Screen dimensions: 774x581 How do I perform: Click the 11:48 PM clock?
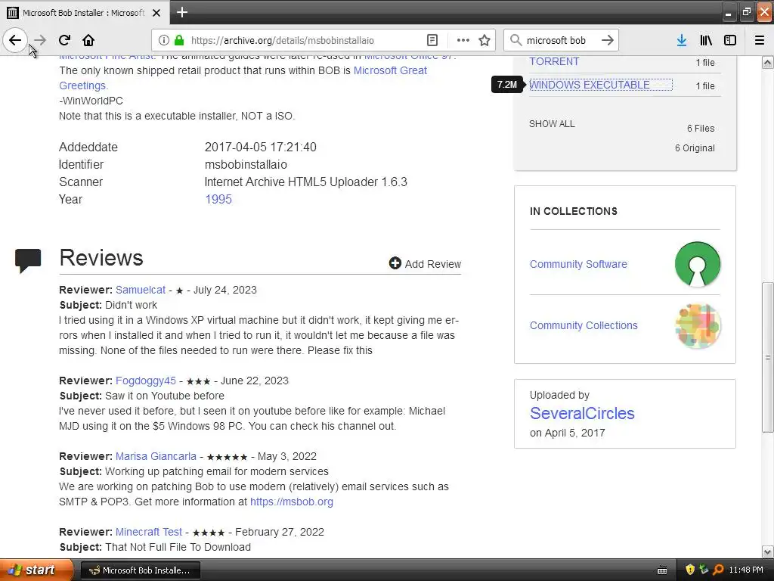tap(746, 570)
